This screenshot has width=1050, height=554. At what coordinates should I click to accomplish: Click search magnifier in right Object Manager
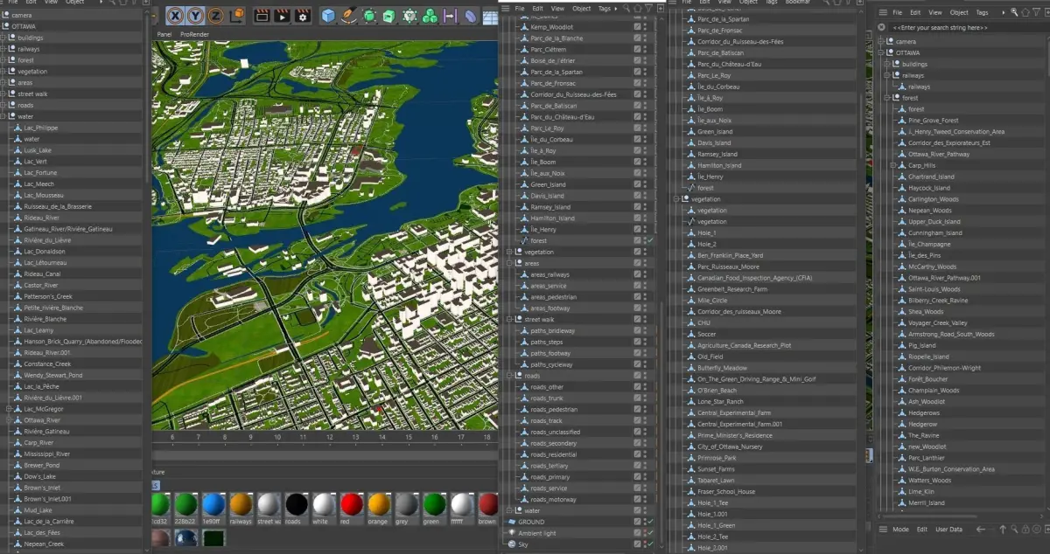[x=1013, y=12]
